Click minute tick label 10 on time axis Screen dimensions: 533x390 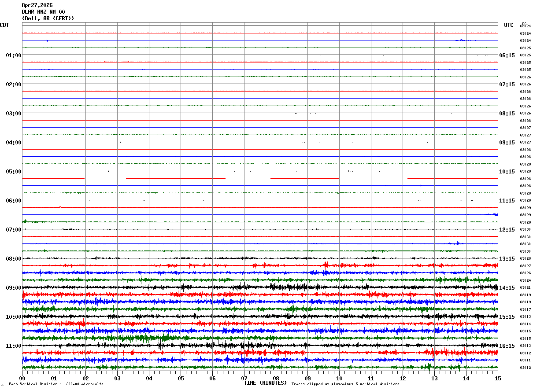(x=339, y=378)
